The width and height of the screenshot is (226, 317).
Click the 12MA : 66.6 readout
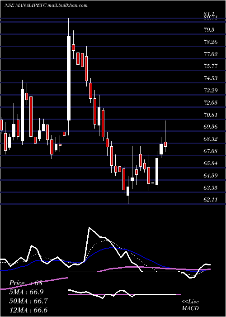(28, 310)
